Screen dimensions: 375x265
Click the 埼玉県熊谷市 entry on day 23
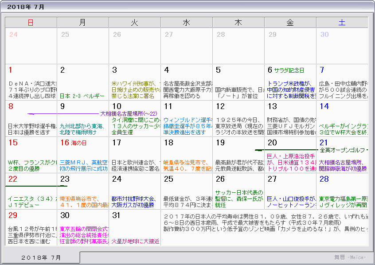click(x=84, y=202)
